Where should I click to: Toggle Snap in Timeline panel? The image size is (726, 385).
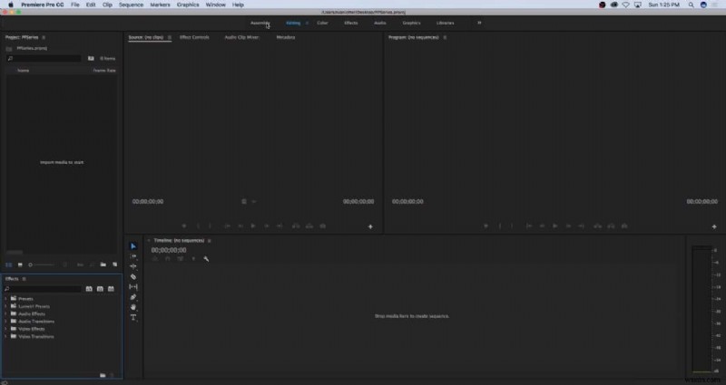coord(168,259)
